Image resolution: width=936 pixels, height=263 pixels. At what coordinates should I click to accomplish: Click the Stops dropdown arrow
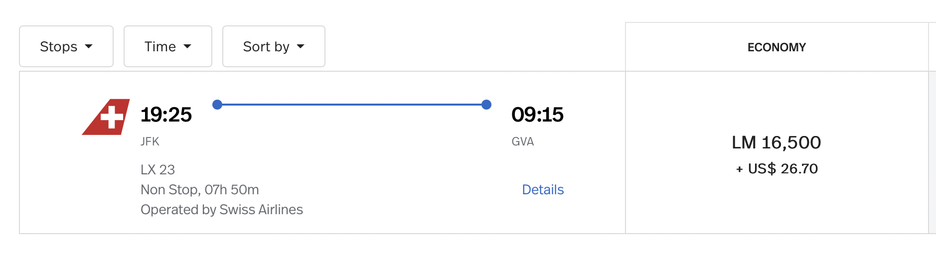point(89,46)
